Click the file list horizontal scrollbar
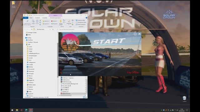This screenshot has height=112, width=200. [66, 96]
